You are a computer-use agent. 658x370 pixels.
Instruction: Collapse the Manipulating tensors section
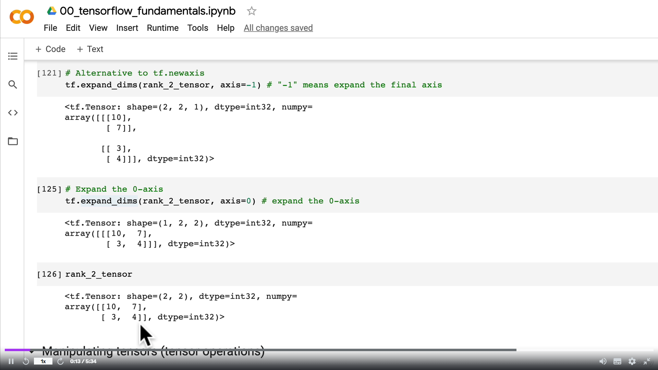click(32, 352)
